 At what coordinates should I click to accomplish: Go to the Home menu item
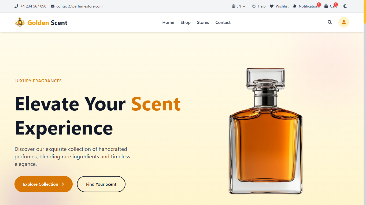click(x=168, y=23)
